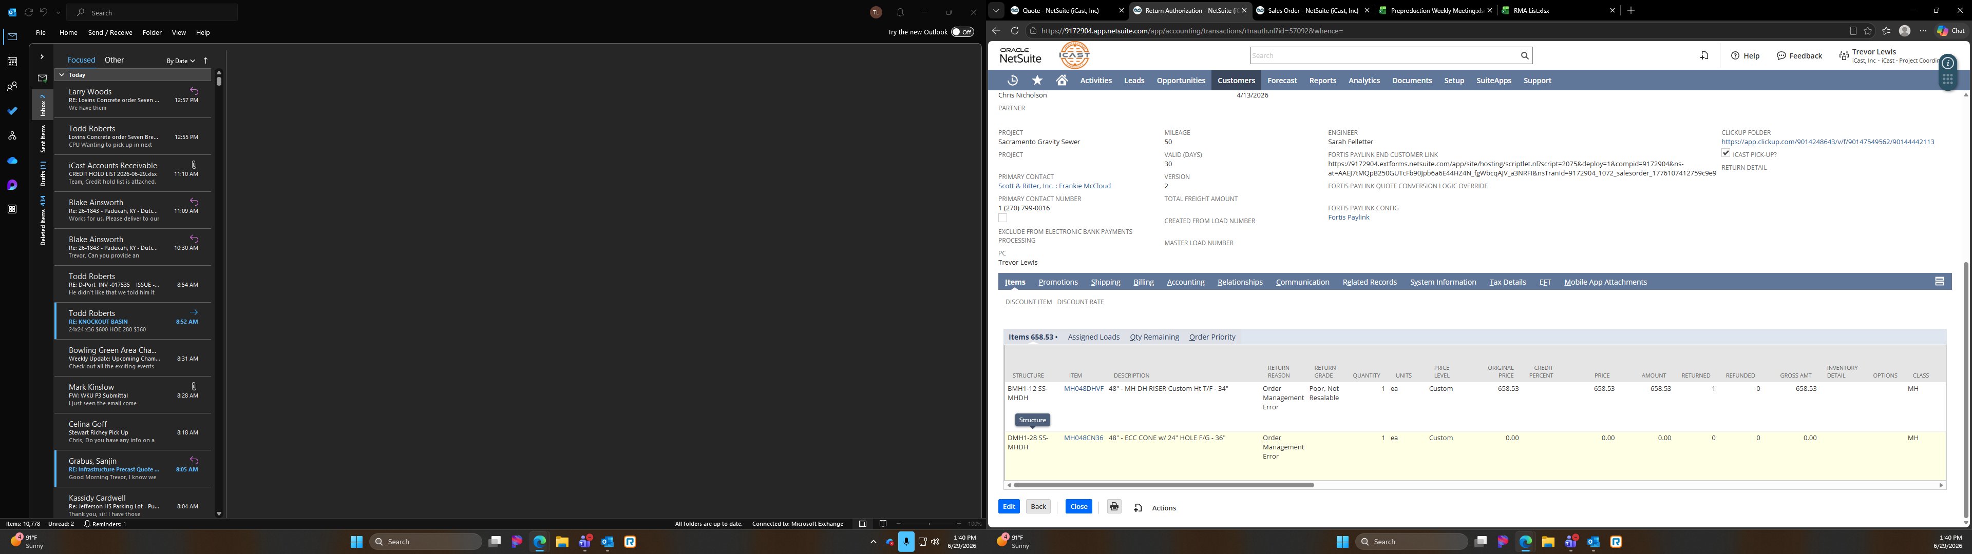The width and height of the screenshot is (1972, 554).
Task: Open Outlook's File menu
Action: click(x=41, y=33)
